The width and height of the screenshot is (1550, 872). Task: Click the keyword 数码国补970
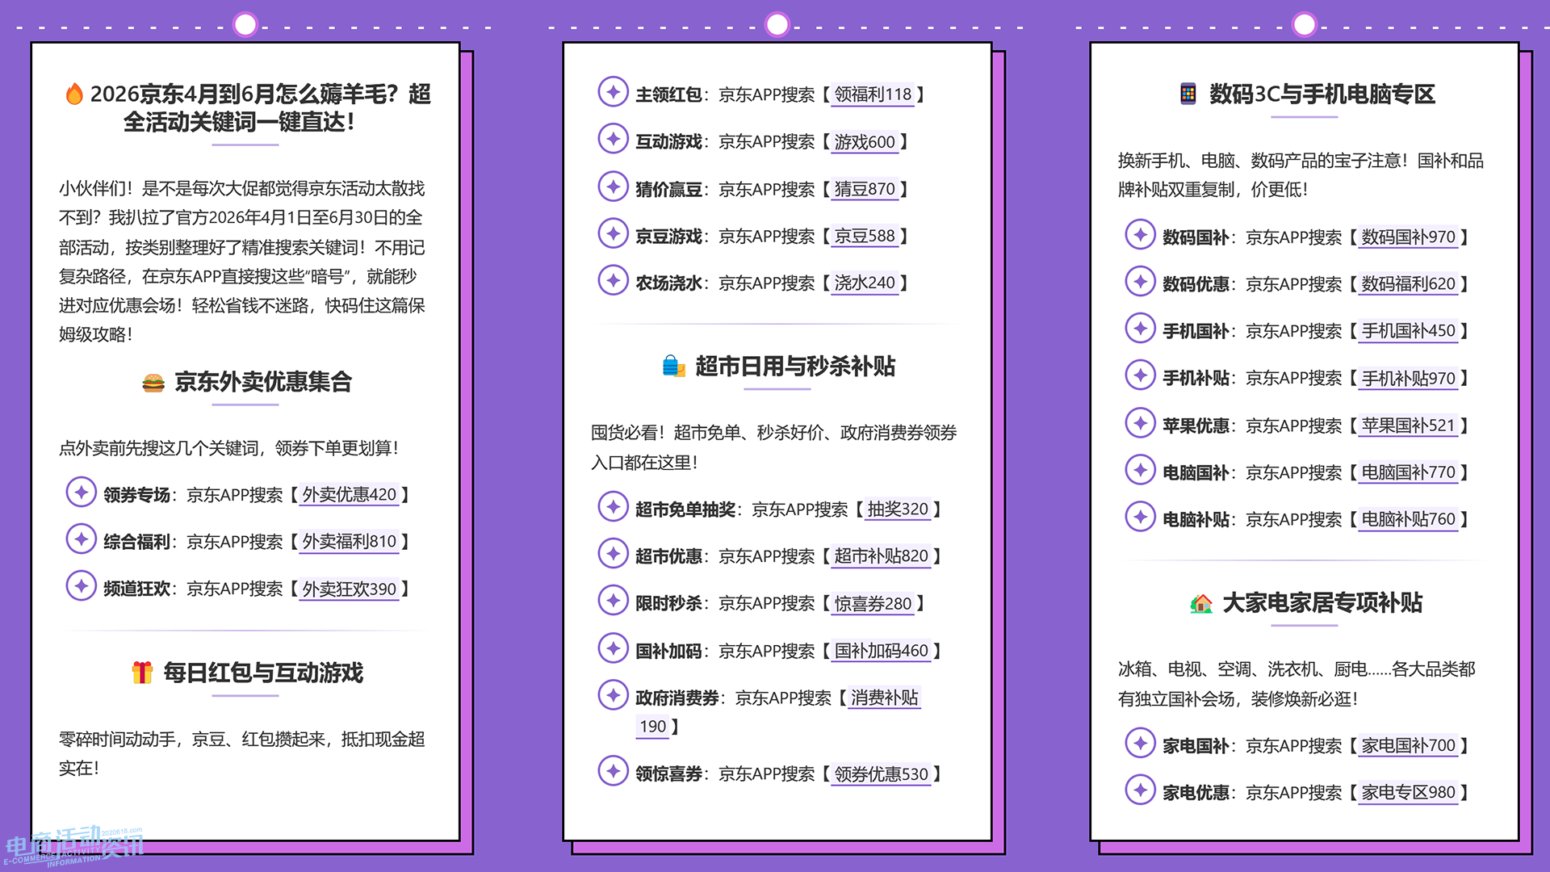coord(1409,237)
